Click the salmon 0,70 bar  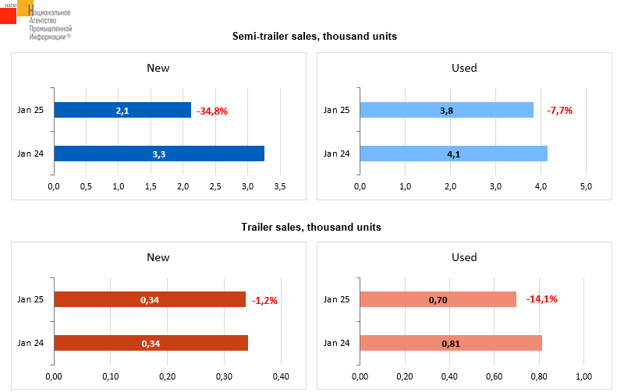[438, 299]
